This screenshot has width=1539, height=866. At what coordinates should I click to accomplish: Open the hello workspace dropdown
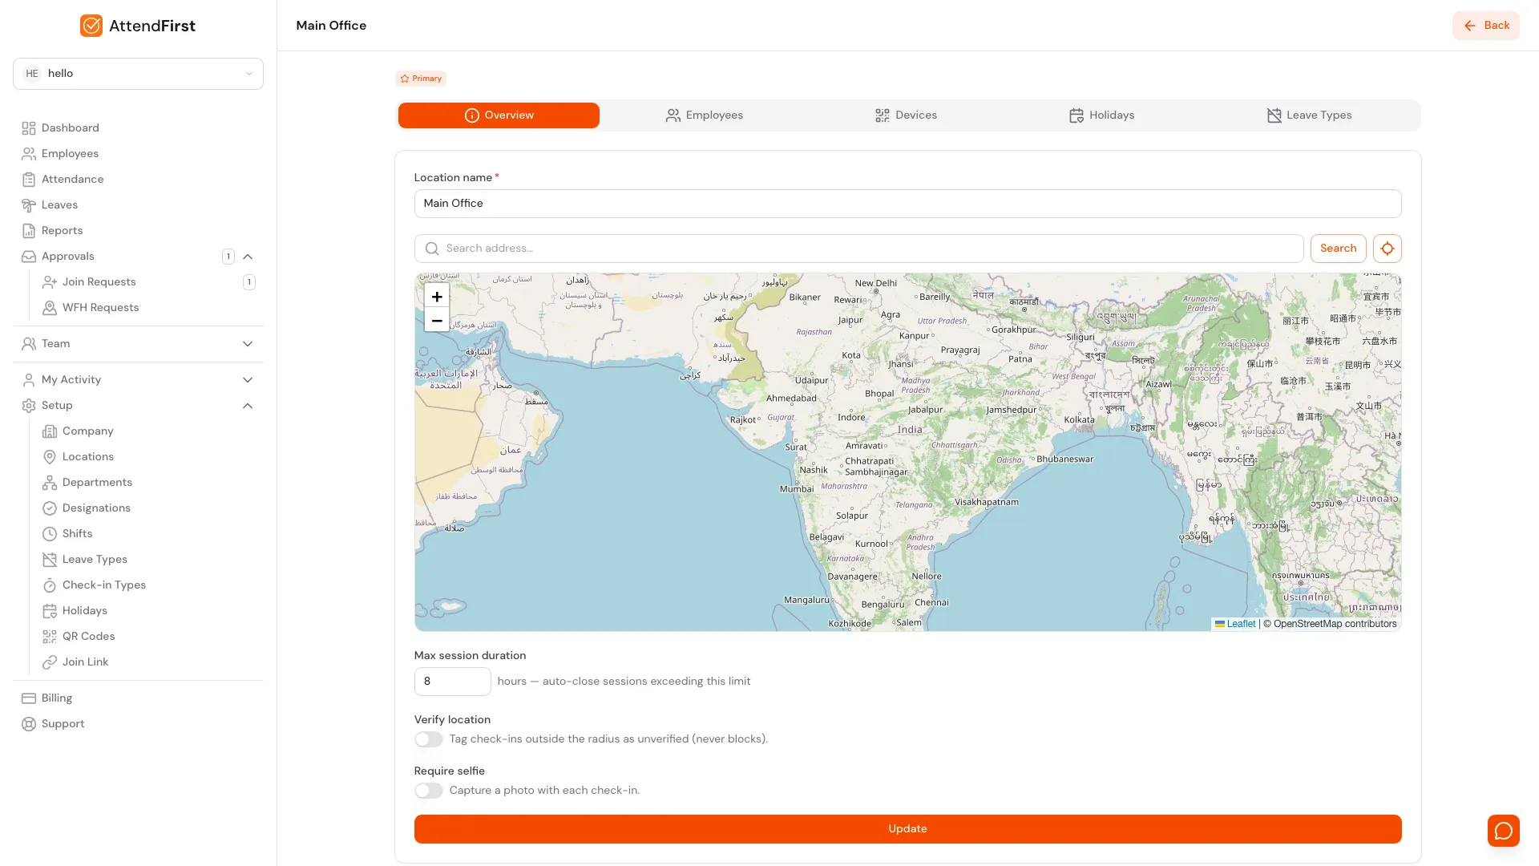click(x=138, y=74)
